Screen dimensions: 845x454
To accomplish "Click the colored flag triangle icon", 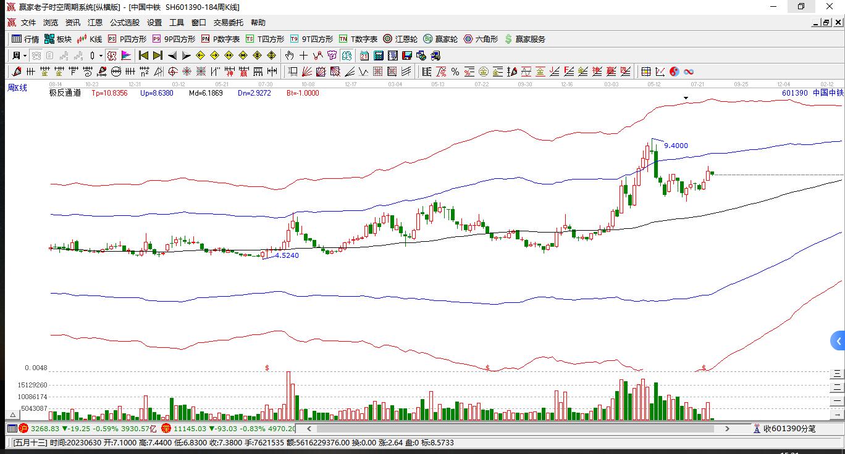I will pos(126,56).
